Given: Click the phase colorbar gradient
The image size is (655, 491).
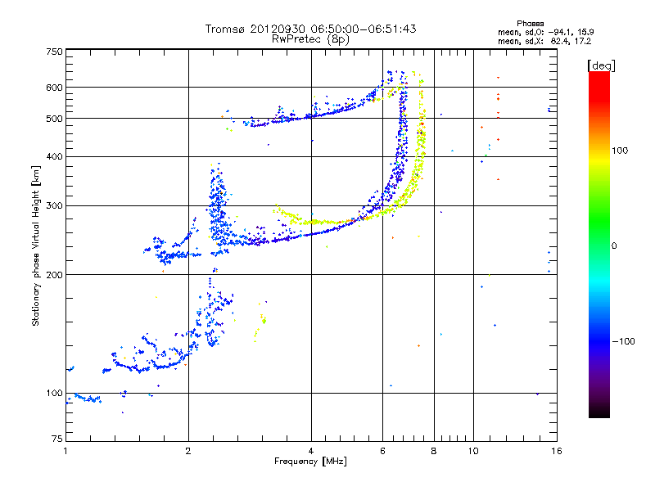Looking at the screenshot, I should [x=599, y=244].
